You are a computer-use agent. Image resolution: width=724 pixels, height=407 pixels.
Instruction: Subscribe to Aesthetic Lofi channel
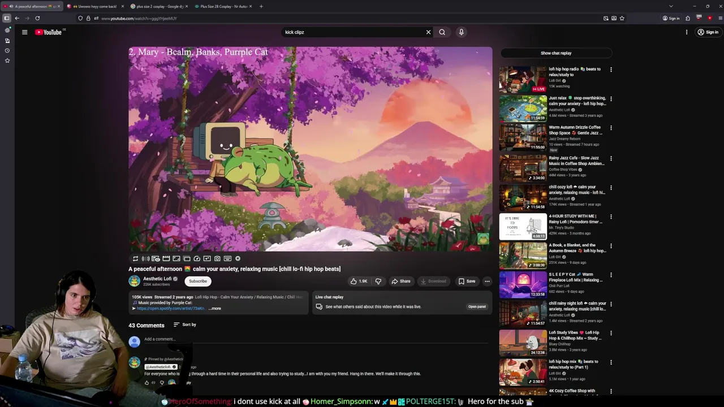(198, 281)
